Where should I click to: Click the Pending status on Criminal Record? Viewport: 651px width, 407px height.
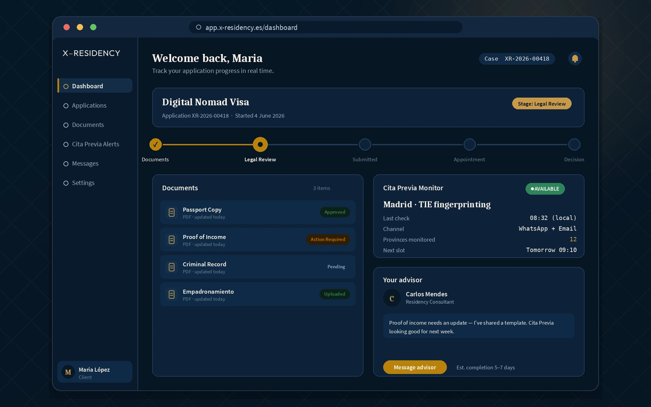336,267
